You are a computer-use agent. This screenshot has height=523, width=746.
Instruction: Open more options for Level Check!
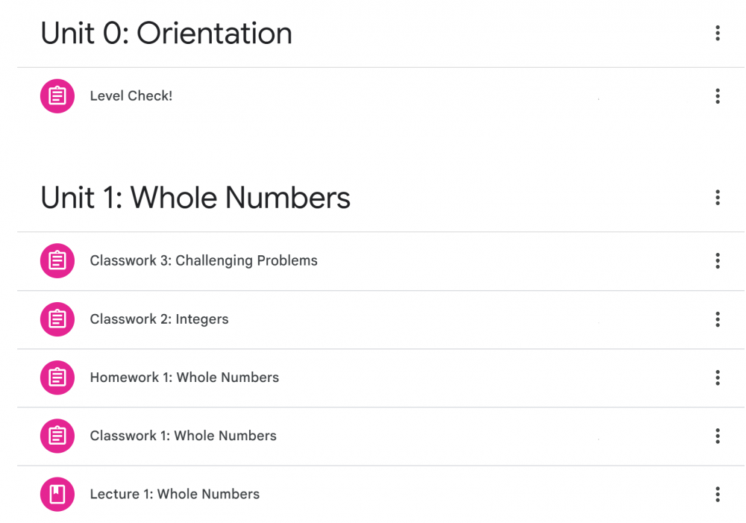718,96
